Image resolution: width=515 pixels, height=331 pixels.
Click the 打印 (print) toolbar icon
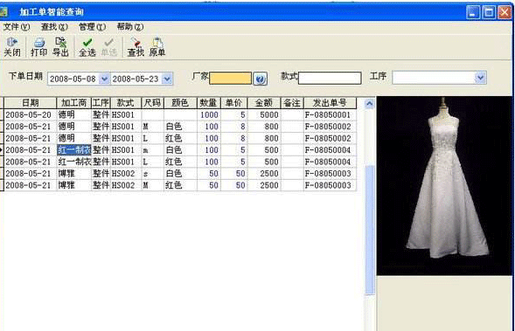point(38,47)
